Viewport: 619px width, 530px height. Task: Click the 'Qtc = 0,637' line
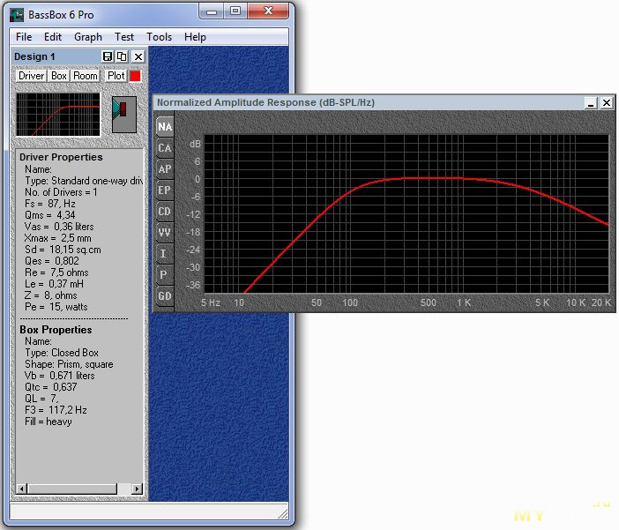[x=51, y=387]
